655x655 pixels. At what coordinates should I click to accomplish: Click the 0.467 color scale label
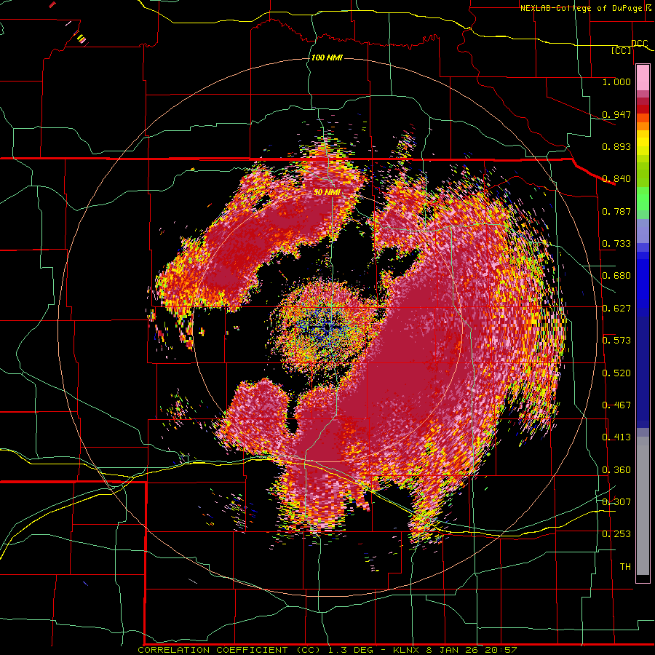click(x=616, y=405)
